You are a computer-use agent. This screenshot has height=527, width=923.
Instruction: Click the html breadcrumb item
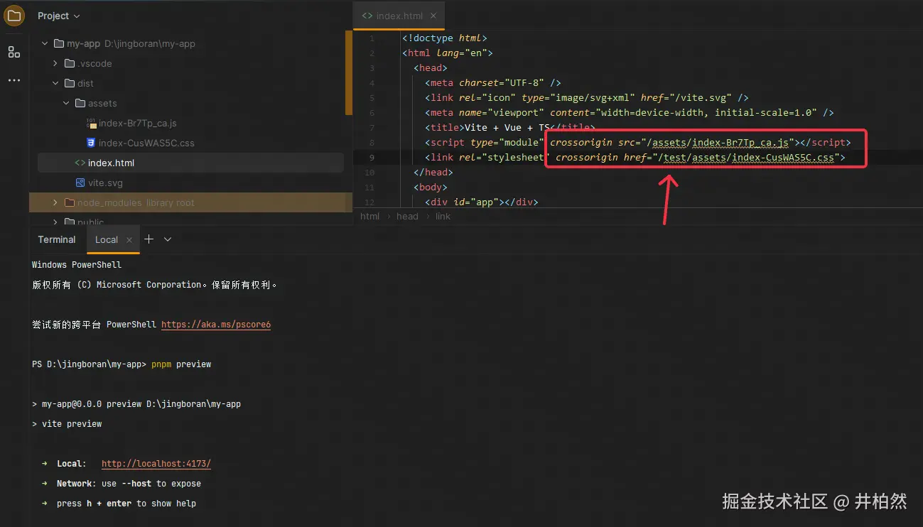[x=370, y=216]
